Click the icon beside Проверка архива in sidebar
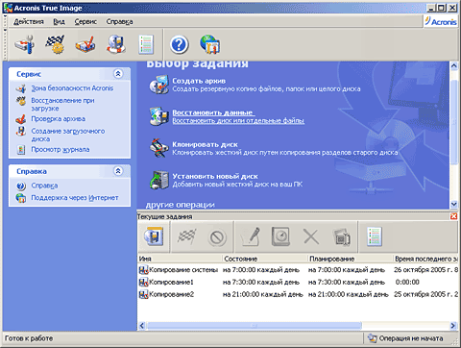 coord(21,119)
